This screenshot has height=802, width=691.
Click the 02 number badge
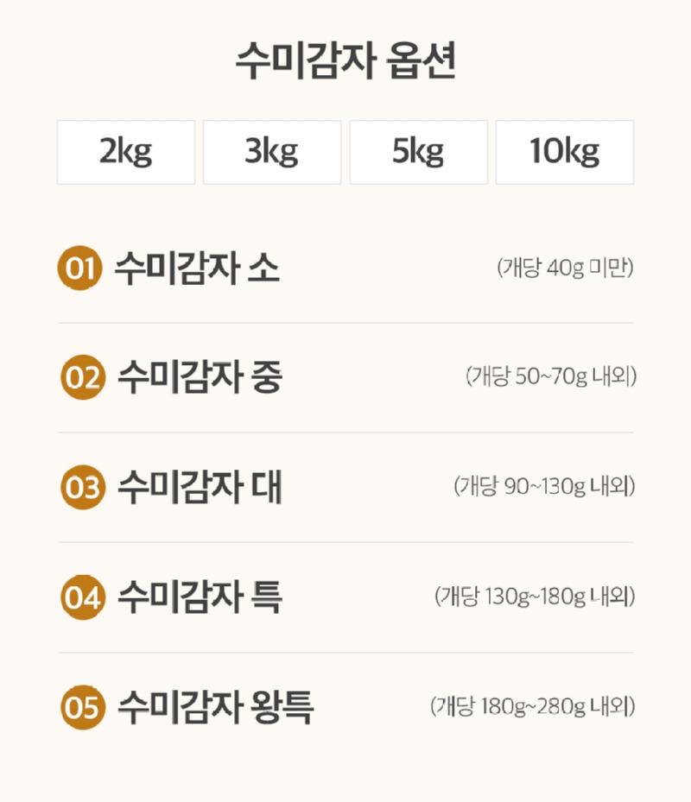83,378
